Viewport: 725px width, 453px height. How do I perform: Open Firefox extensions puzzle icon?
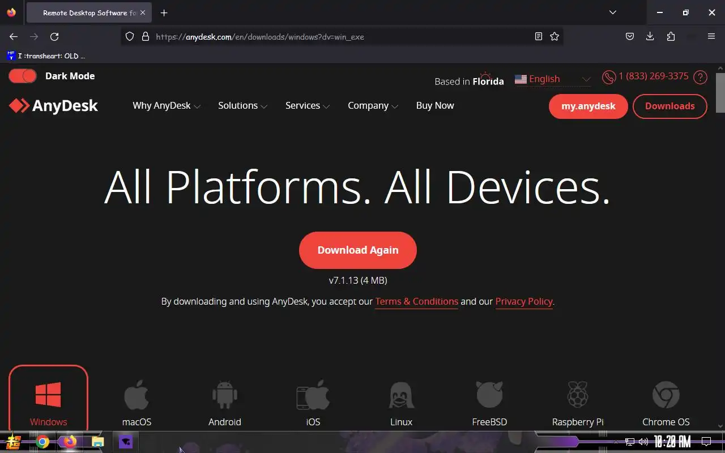tap(671, 36)
